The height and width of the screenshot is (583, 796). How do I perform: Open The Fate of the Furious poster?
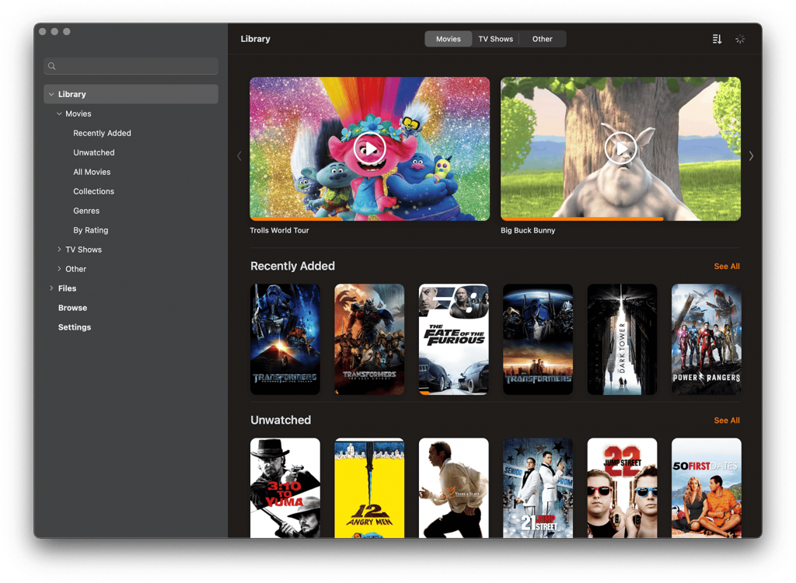(453, 339)
